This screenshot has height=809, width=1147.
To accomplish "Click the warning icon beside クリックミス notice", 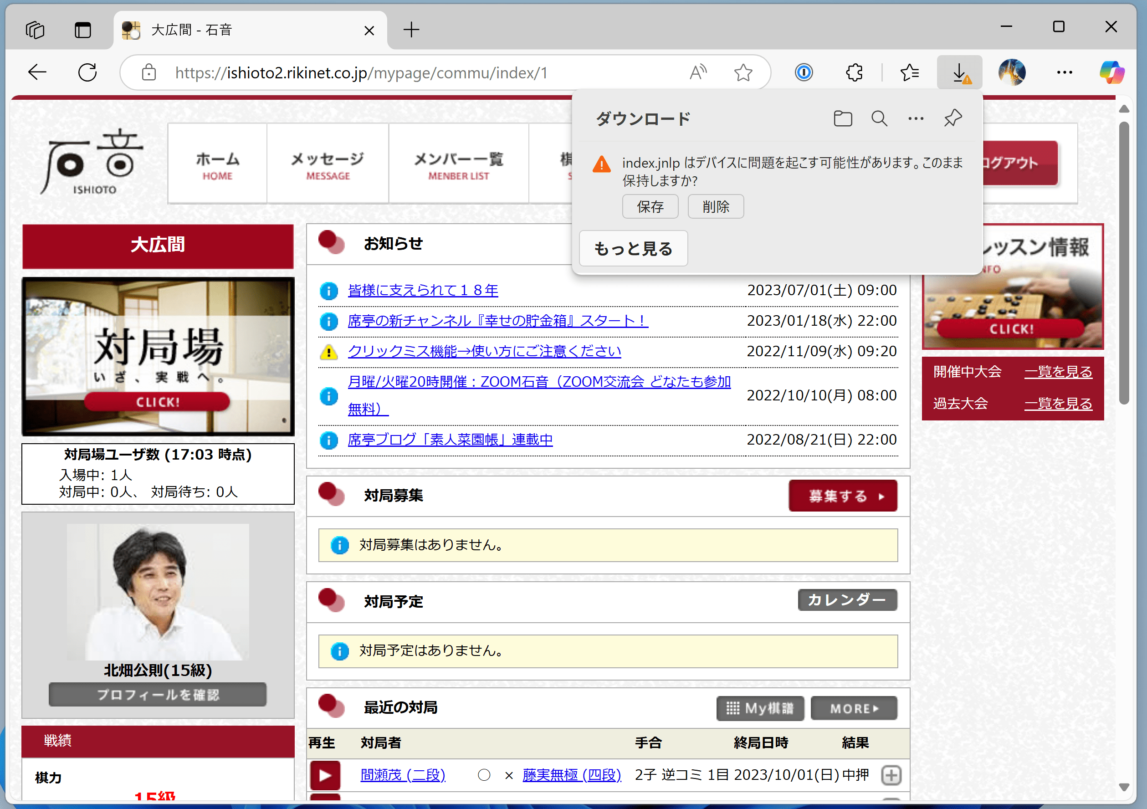I will click(328, 351).
